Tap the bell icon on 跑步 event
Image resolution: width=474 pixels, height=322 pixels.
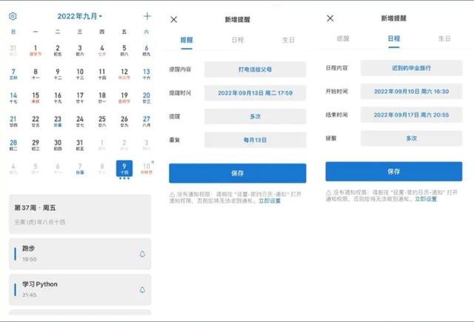[x=142, y=255]
